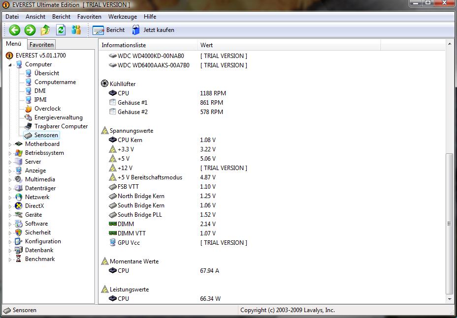Click the scrollbar up arrow
This screenshot has width=457, height=318.
tap(449, 44)
